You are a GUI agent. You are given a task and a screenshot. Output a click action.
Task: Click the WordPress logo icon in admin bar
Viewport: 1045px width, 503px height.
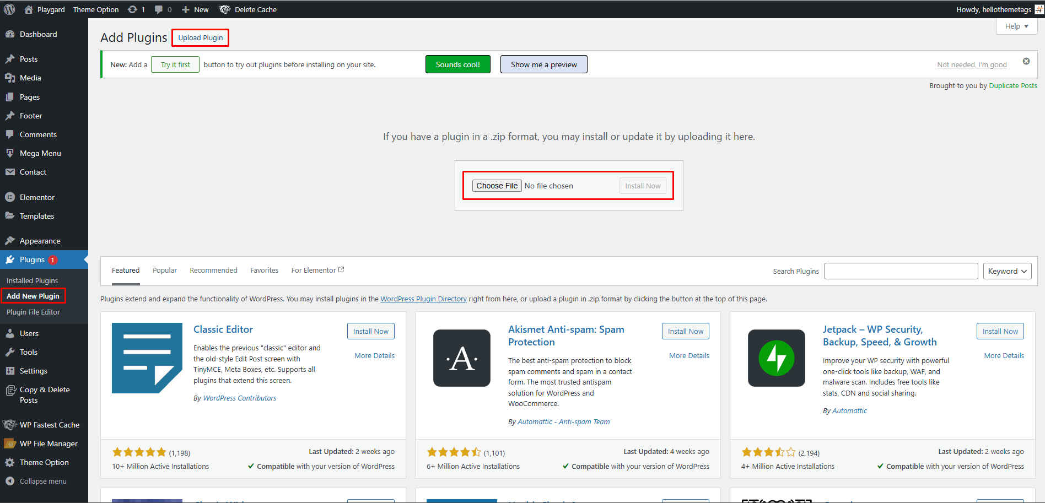click(9, 9)
